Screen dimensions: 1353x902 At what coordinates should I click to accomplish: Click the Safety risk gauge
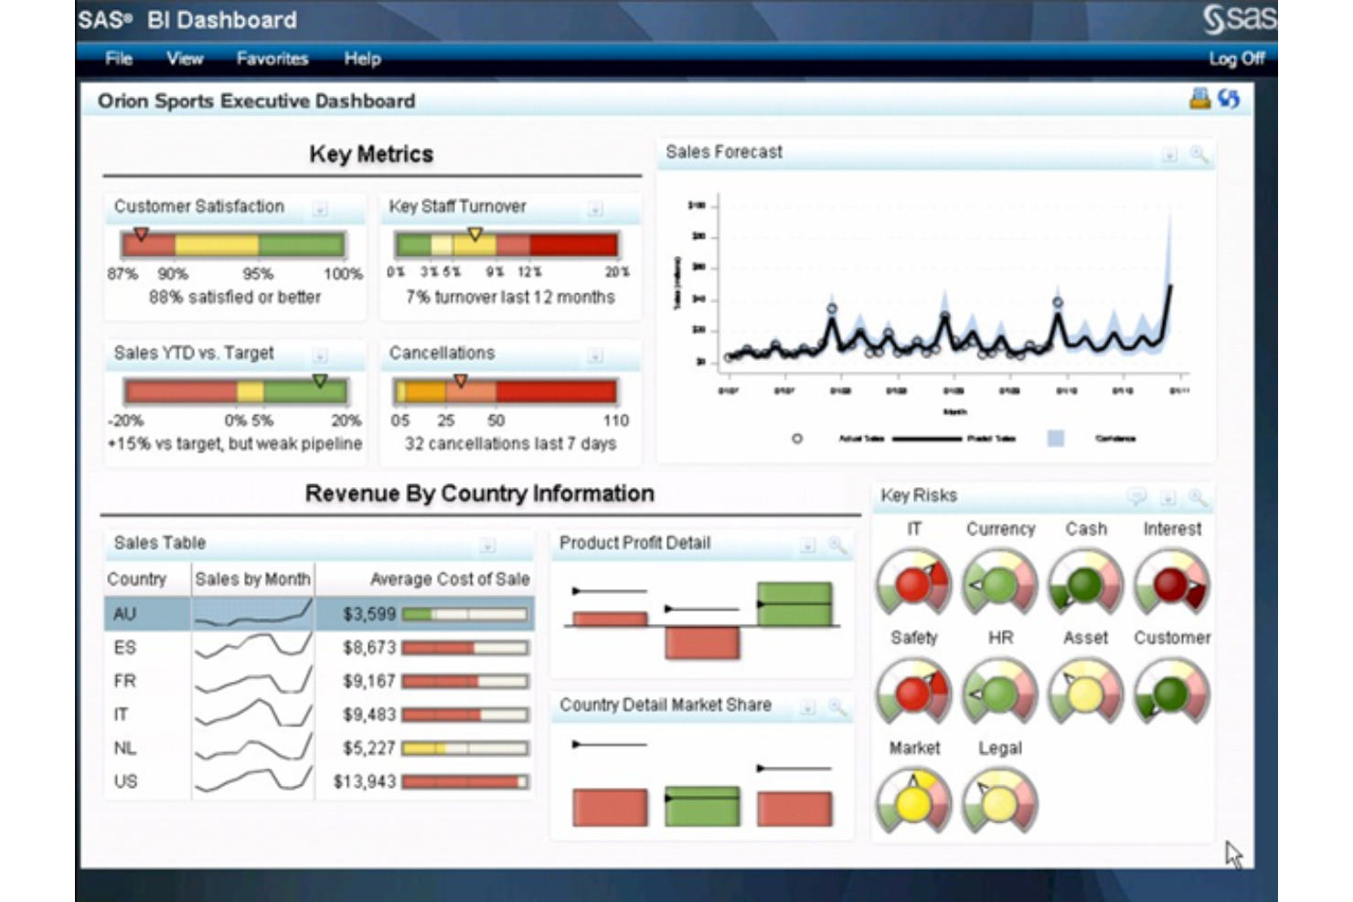(x=913, y=692)
